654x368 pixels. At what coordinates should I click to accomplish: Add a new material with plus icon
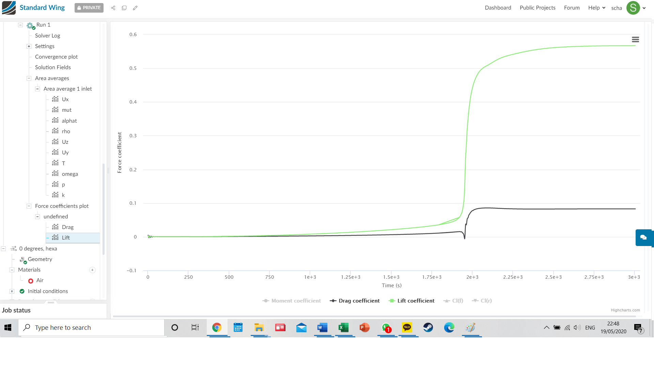(x=92, y=270)
